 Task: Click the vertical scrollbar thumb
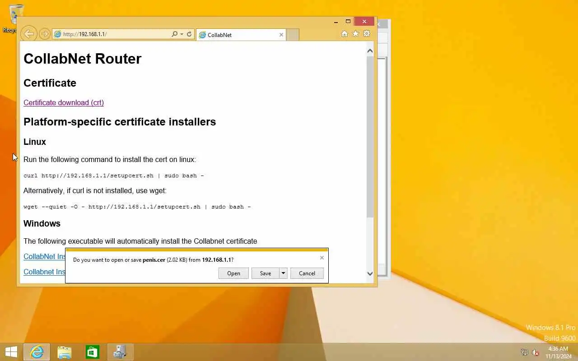click(x=370, y=137)
